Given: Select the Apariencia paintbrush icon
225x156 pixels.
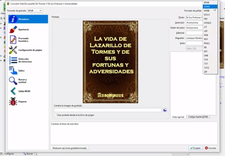Looking at the screenshot, I should click(13, 29).
